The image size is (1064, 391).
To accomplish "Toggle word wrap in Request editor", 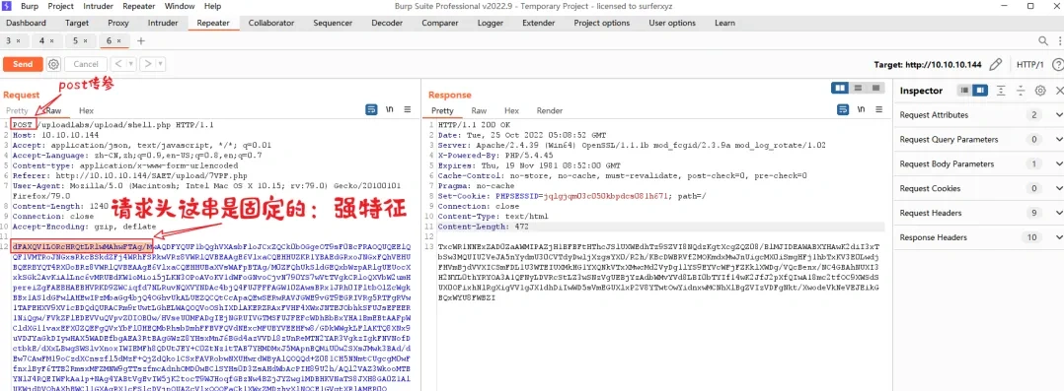I will pos(371,109).
